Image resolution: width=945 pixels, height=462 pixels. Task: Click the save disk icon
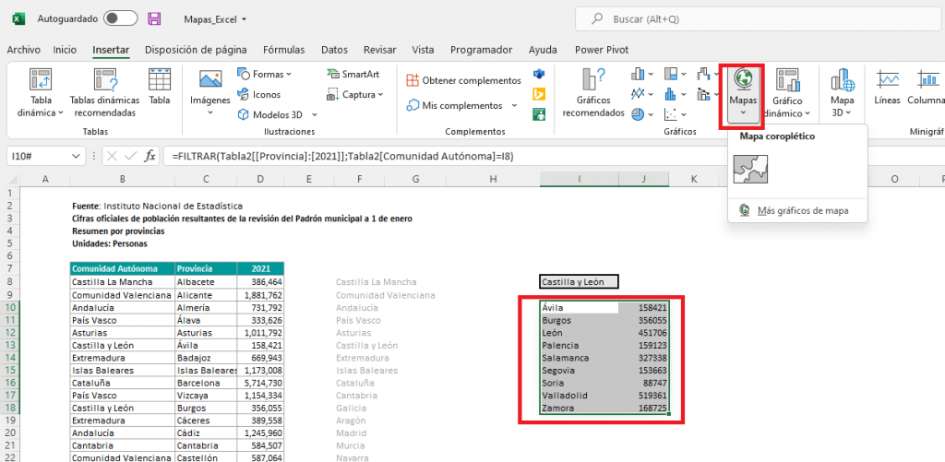pyautogui.click(x=154, y=18)
